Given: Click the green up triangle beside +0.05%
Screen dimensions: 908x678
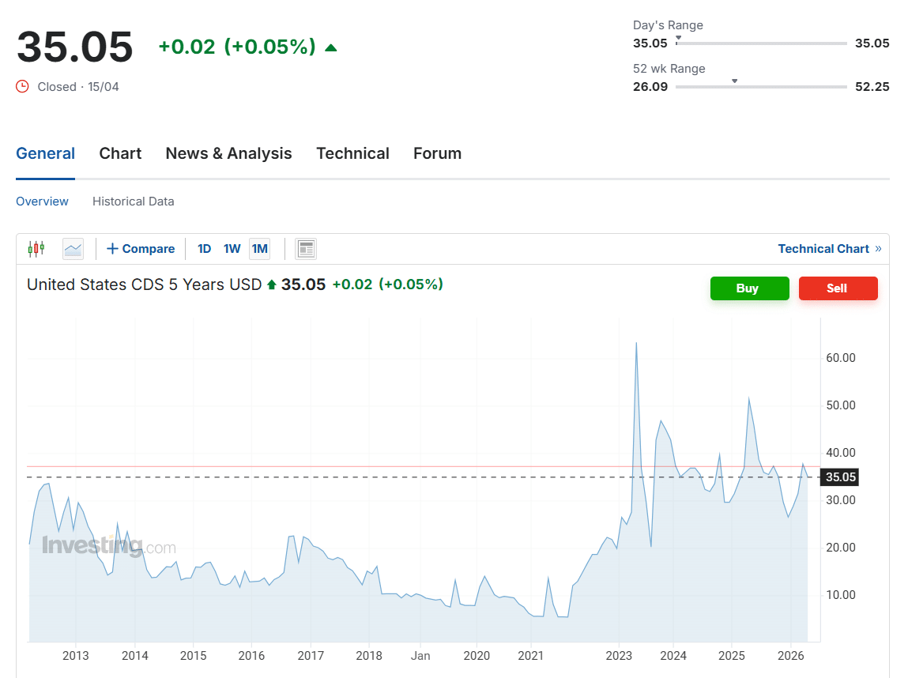Looking at the screenshot, I should pyautogui.click(x=331, y=47).
